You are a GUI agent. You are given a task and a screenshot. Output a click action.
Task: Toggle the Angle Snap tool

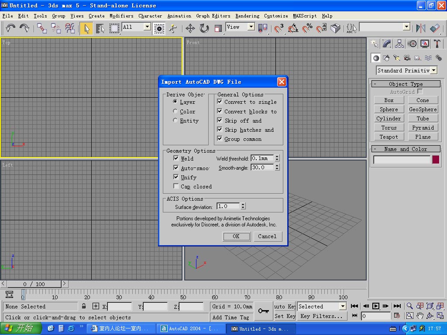pyautogui.click(x=293, y=28)
